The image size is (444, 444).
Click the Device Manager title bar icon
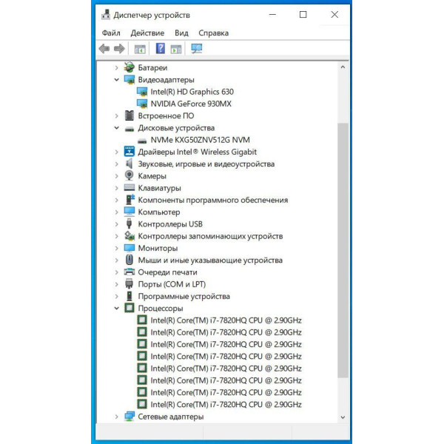pyautogui.click(x=106, y=15)
